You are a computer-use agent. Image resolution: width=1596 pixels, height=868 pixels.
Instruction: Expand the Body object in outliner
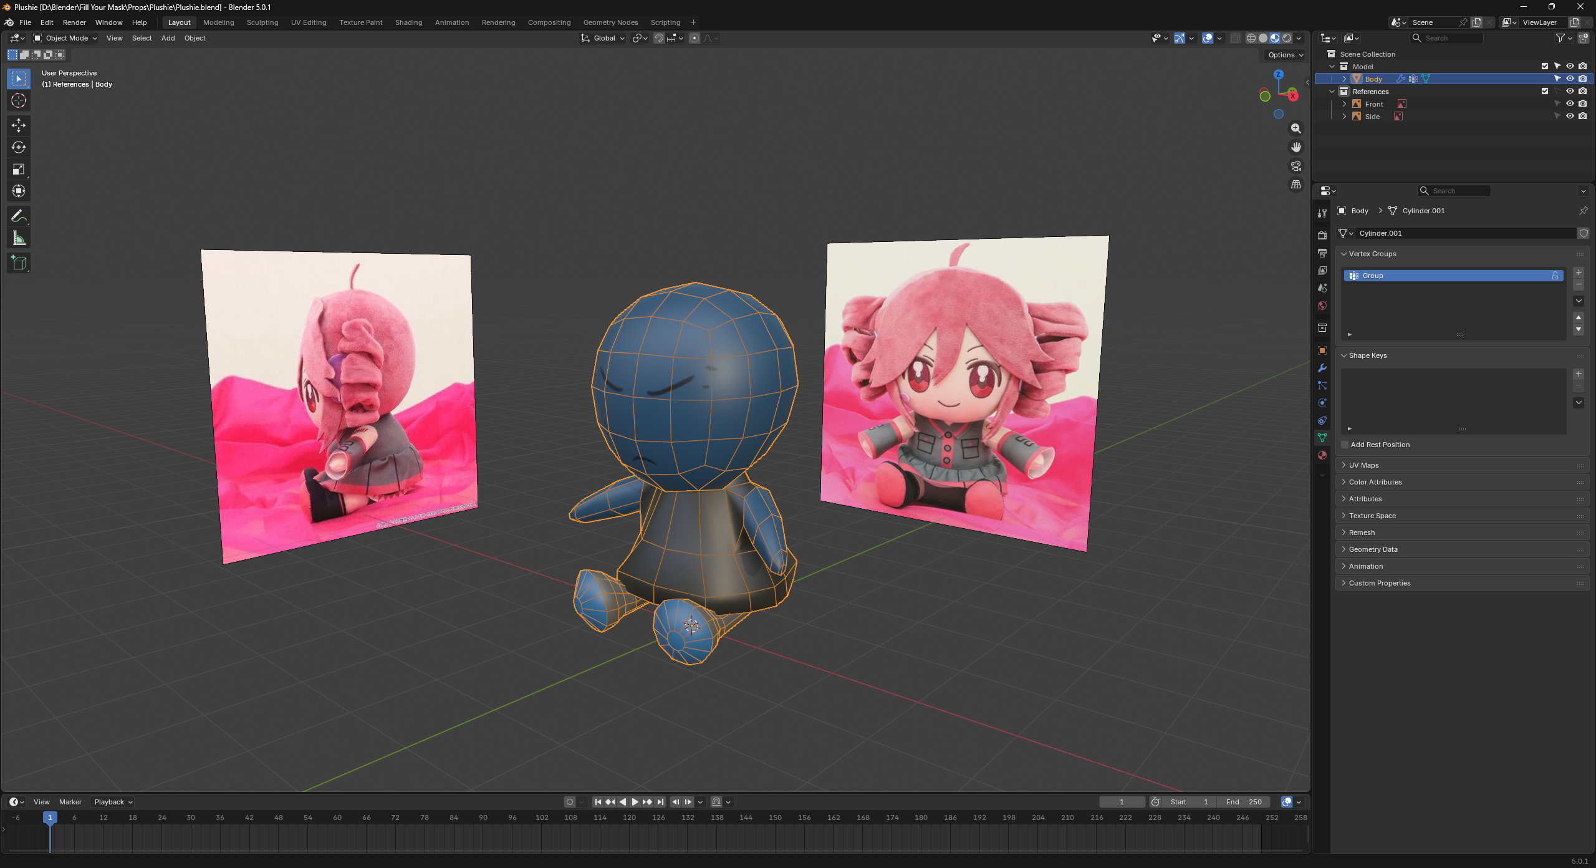[1344, 79]
